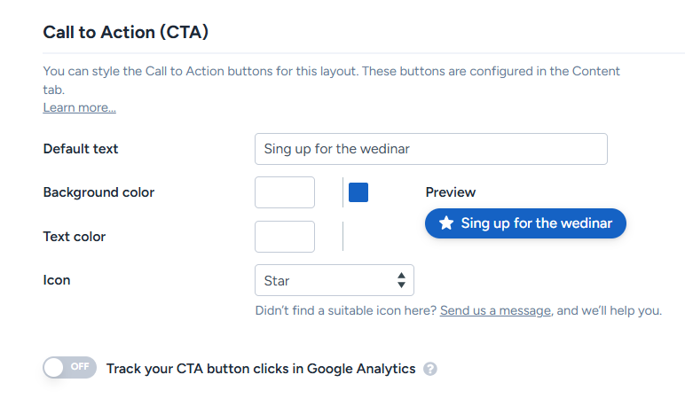This screenshot has height=414, width=685.
Task: Click the blue preview CTA button
Action: point(525,223)
